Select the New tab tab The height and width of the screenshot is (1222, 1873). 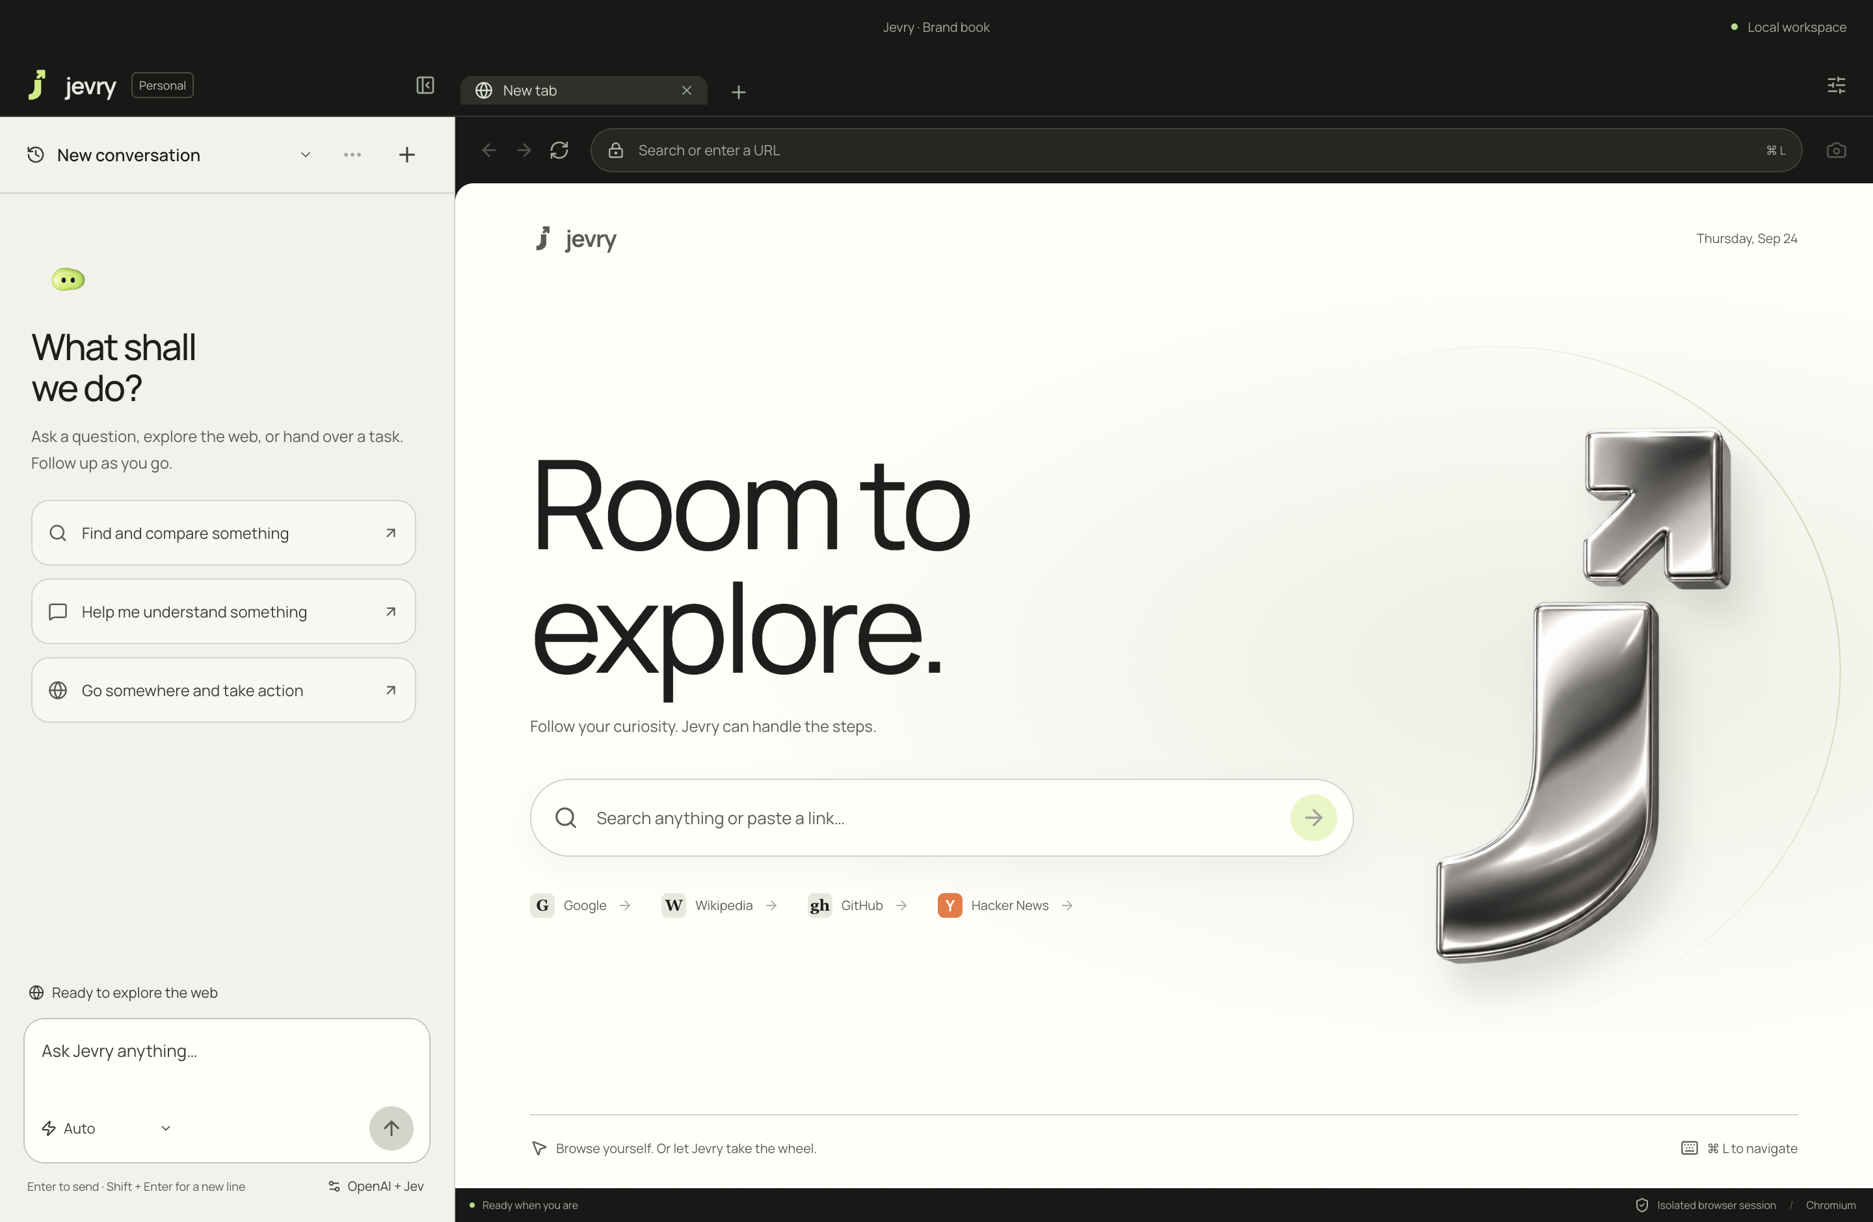584,90
